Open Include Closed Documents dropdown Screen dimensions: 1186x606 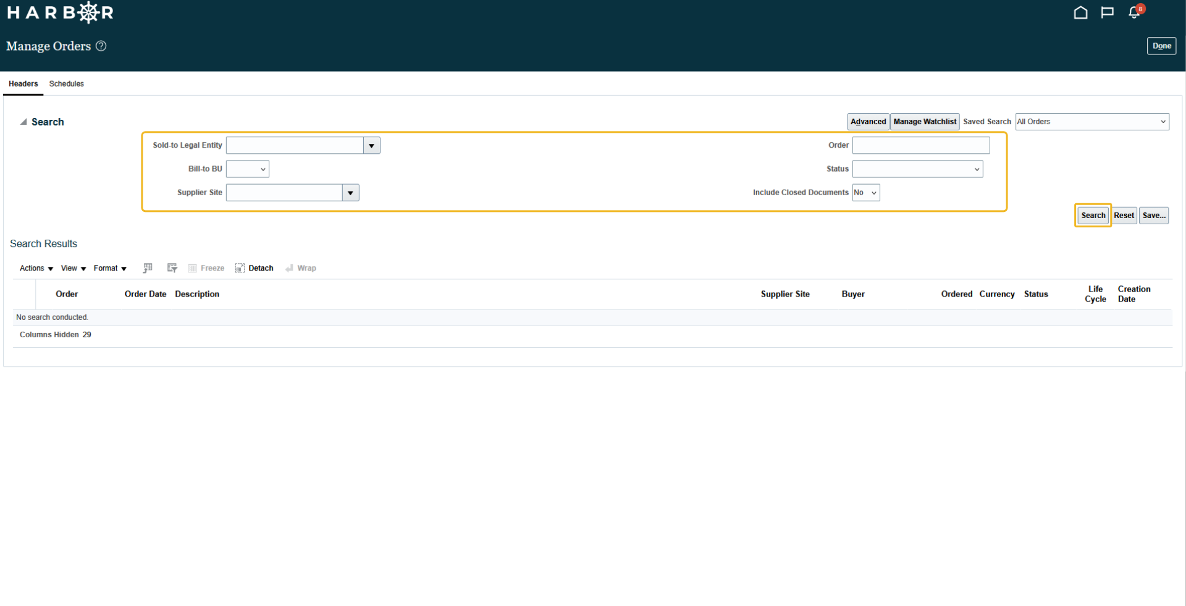click(866, 193)
